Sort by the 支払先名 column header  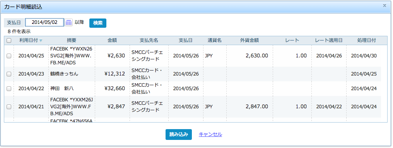tap(149, 41)
